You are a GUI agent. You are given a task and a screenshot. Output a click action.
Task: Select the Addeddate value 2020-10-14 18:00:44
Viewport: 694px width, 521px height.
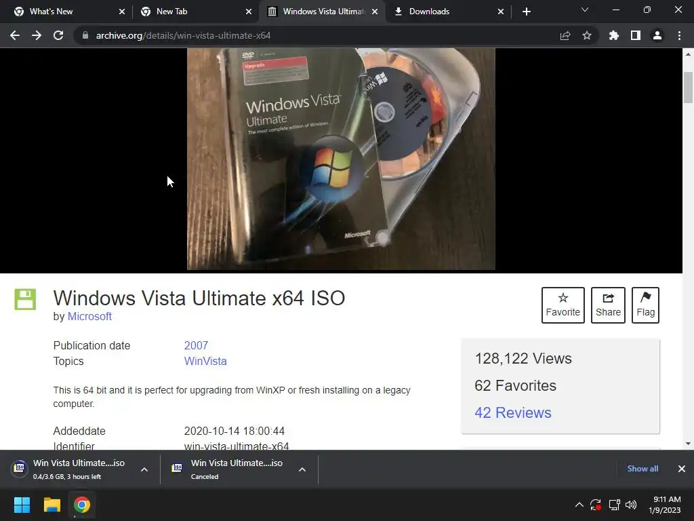[234, 431]
